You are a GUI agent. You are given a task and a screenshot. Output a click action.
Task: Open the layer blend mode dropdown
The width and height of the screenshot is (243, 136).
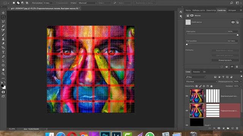201,82
